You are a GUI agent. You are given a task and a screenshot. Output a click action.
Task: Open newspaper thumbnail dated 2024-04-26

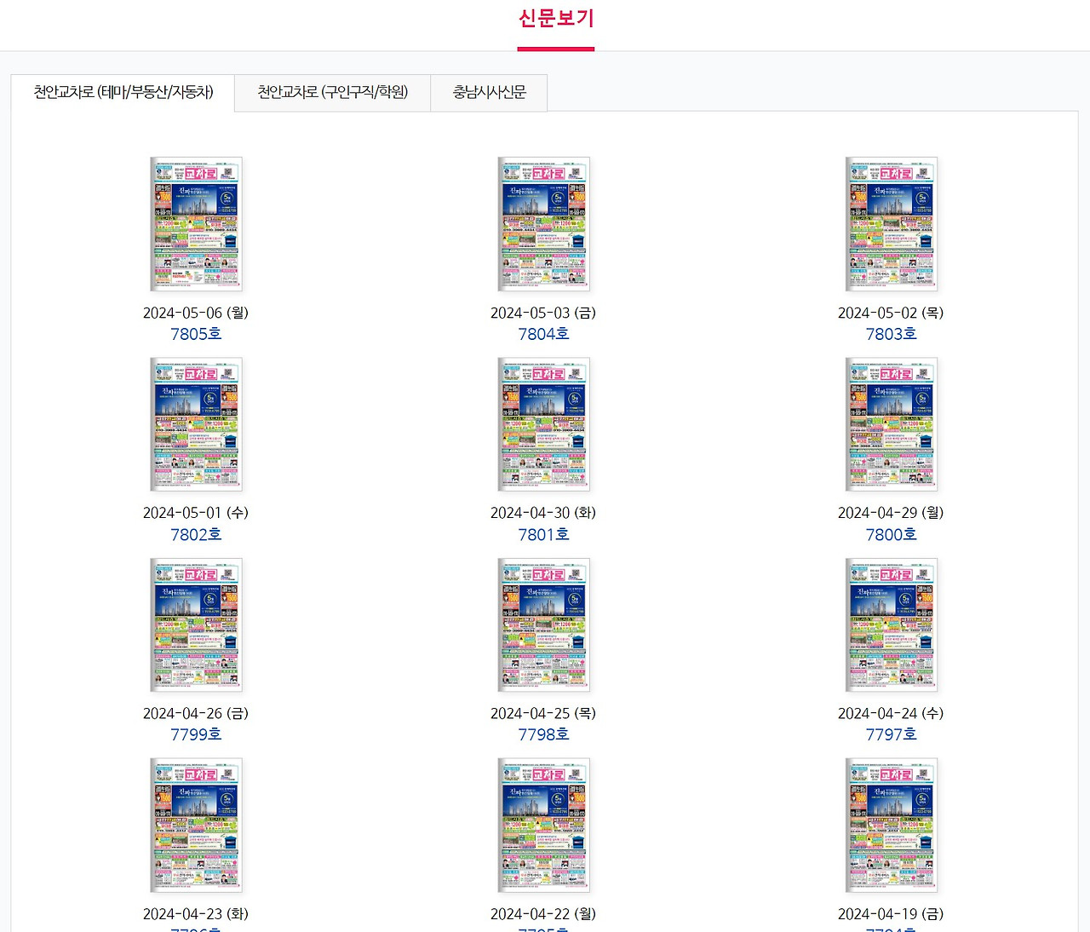[196, 625]
